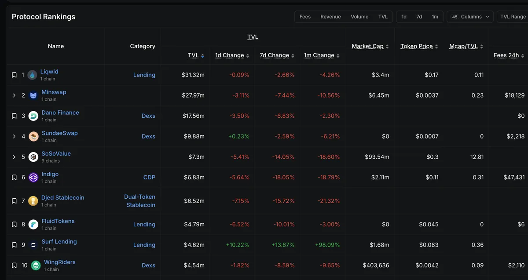Expand the Minswap row
528x280 pixels.
point(14,95)
